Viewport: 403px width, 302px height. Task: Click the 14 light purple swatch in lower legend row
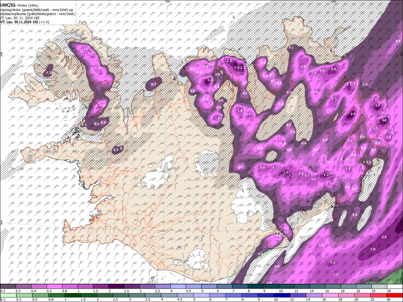tap(314, 295)
